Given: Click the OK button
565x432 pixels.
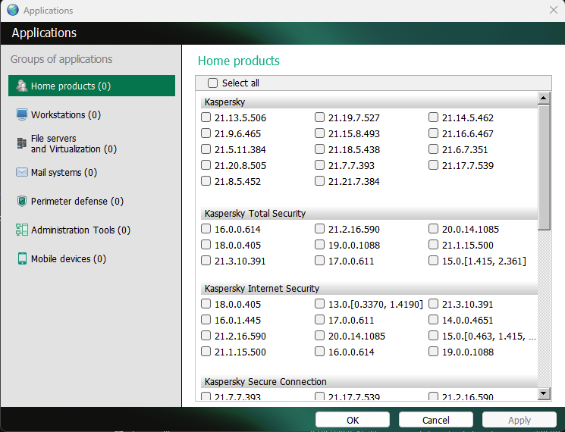Looking at the screenshot, I should (x=353, y=420).
